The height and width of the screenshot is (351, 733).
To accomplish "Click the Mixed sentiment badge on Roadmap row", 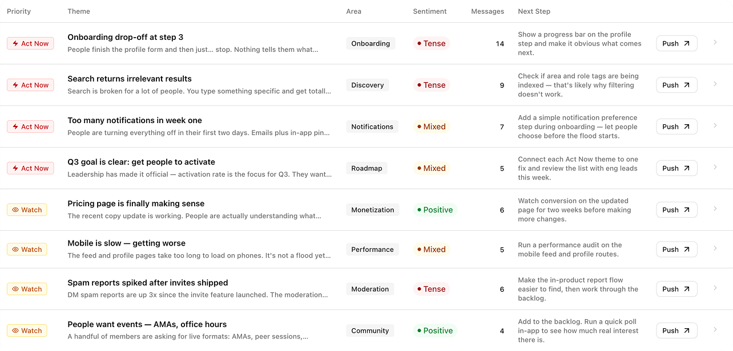I will 432,168.
